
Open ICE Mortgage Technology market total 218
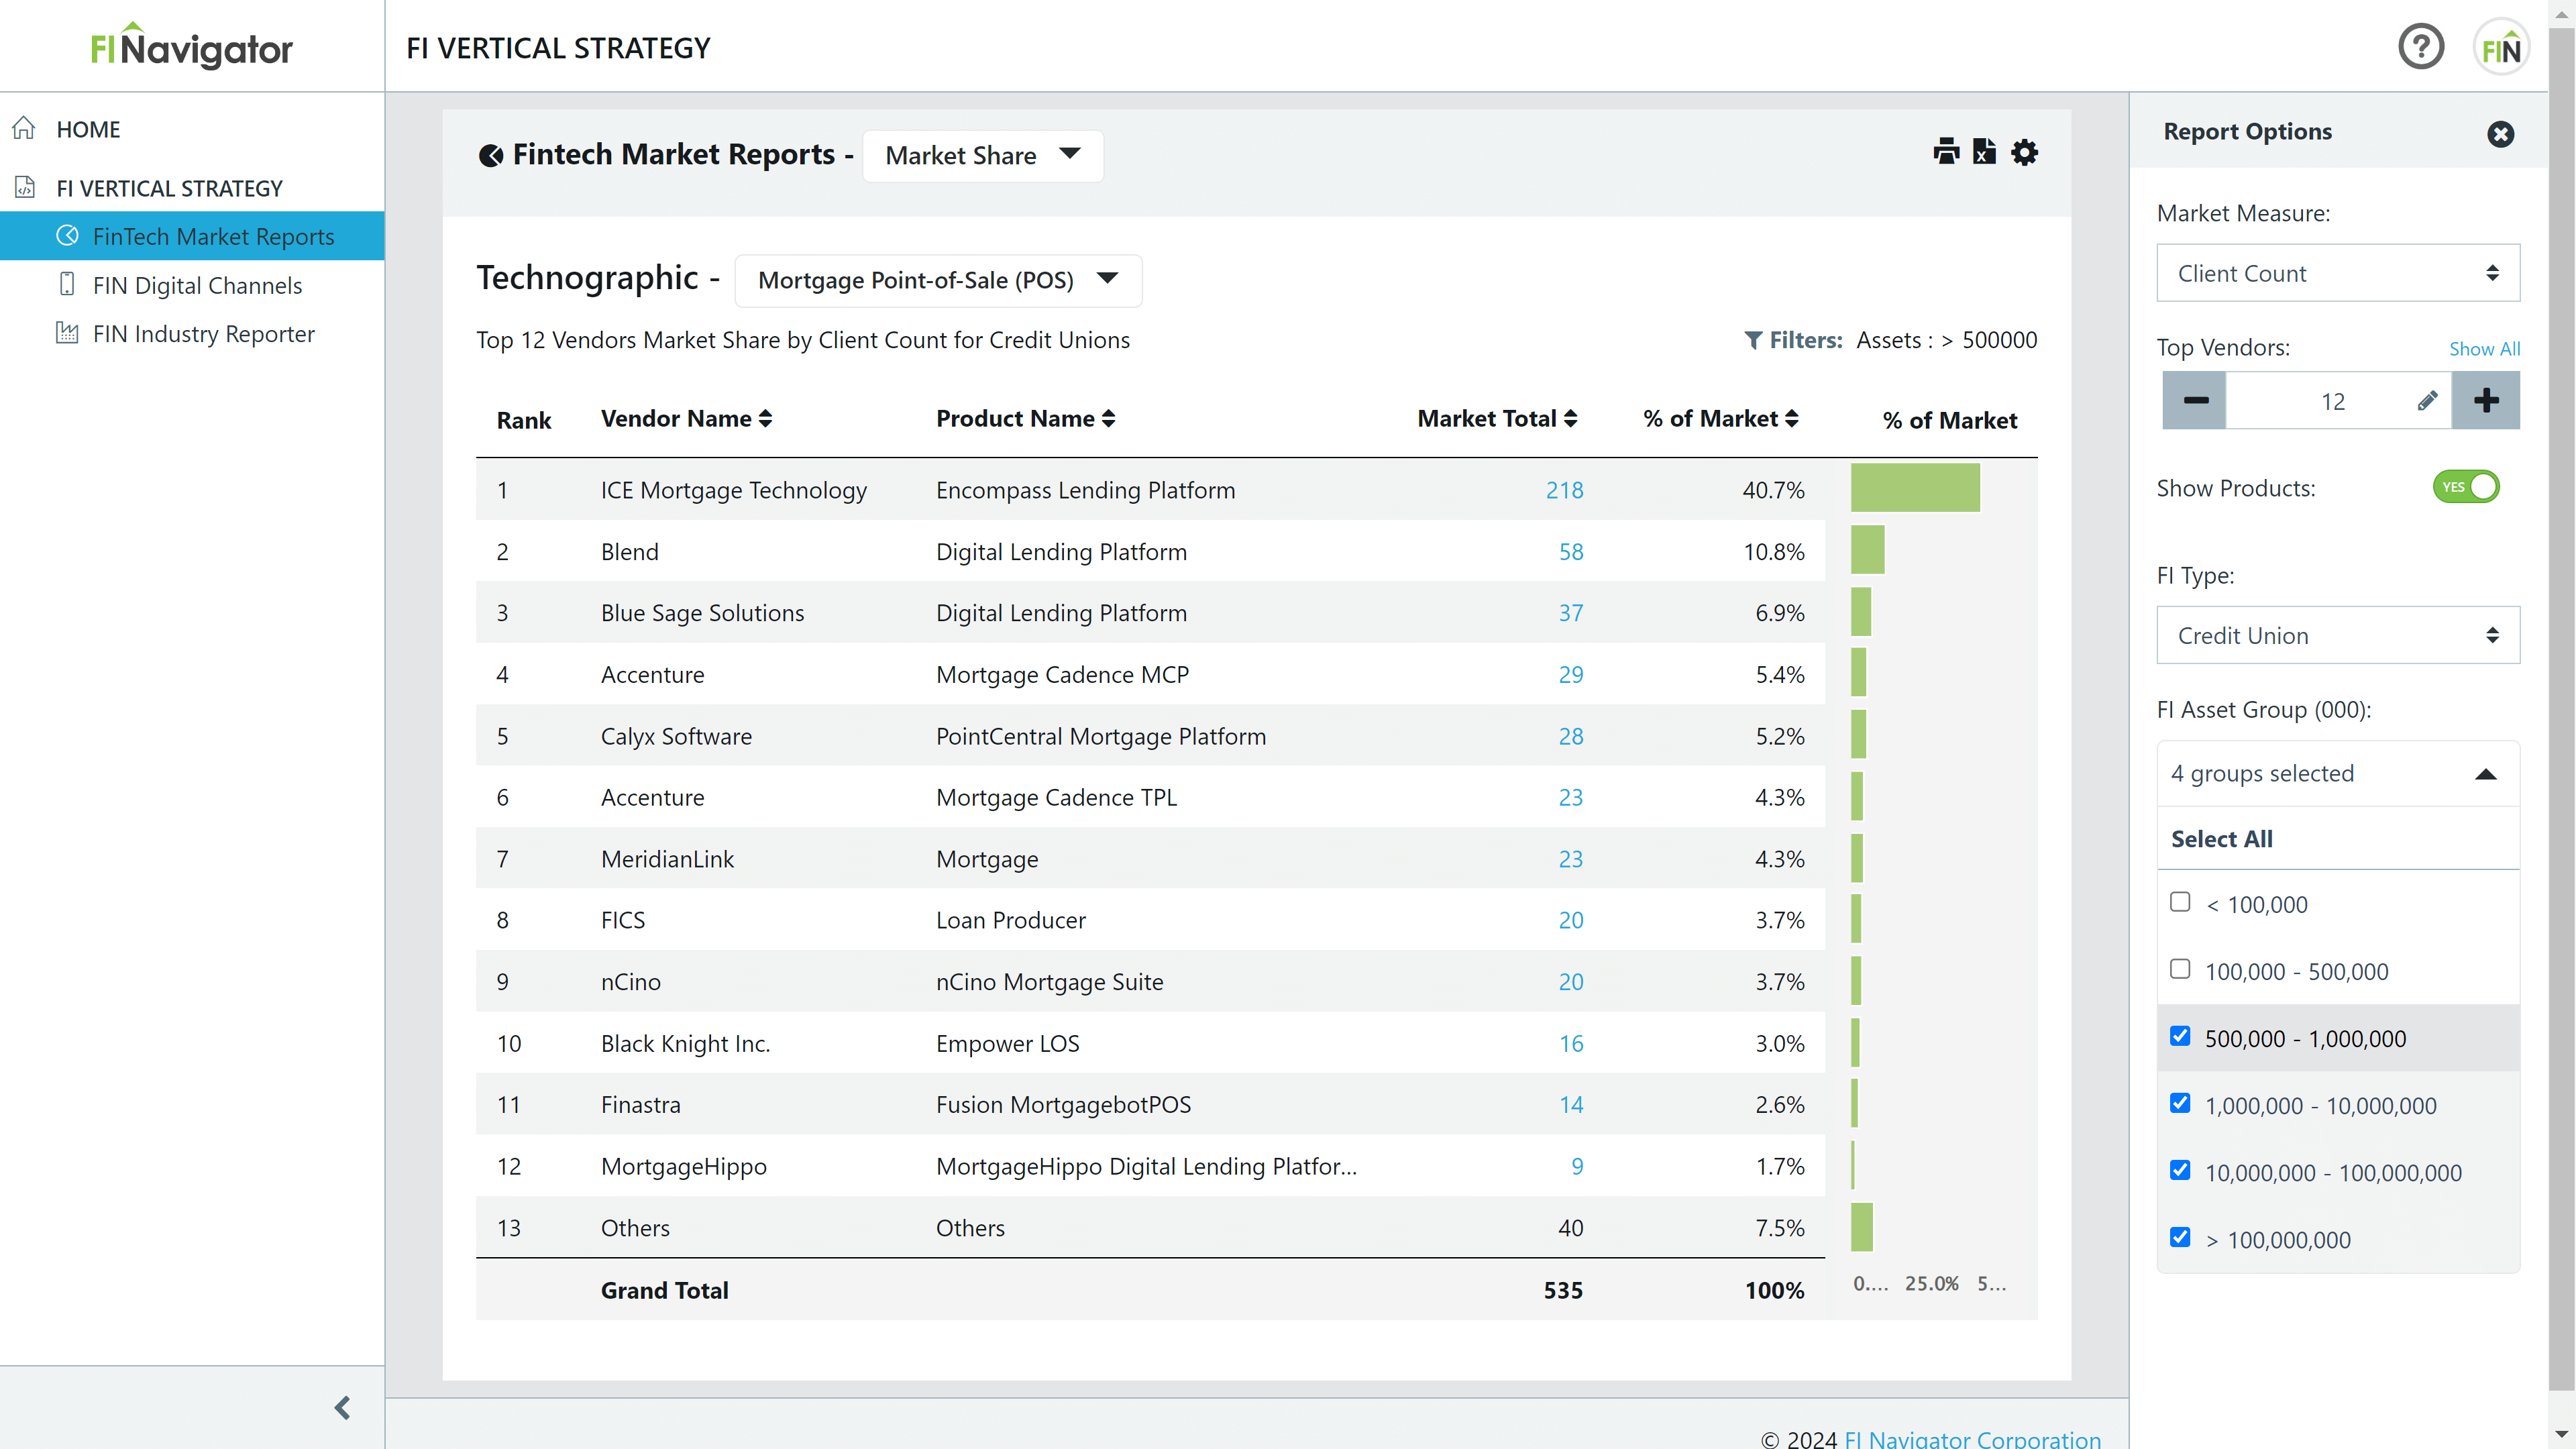pyautogui.click(x=1564, y=490)
